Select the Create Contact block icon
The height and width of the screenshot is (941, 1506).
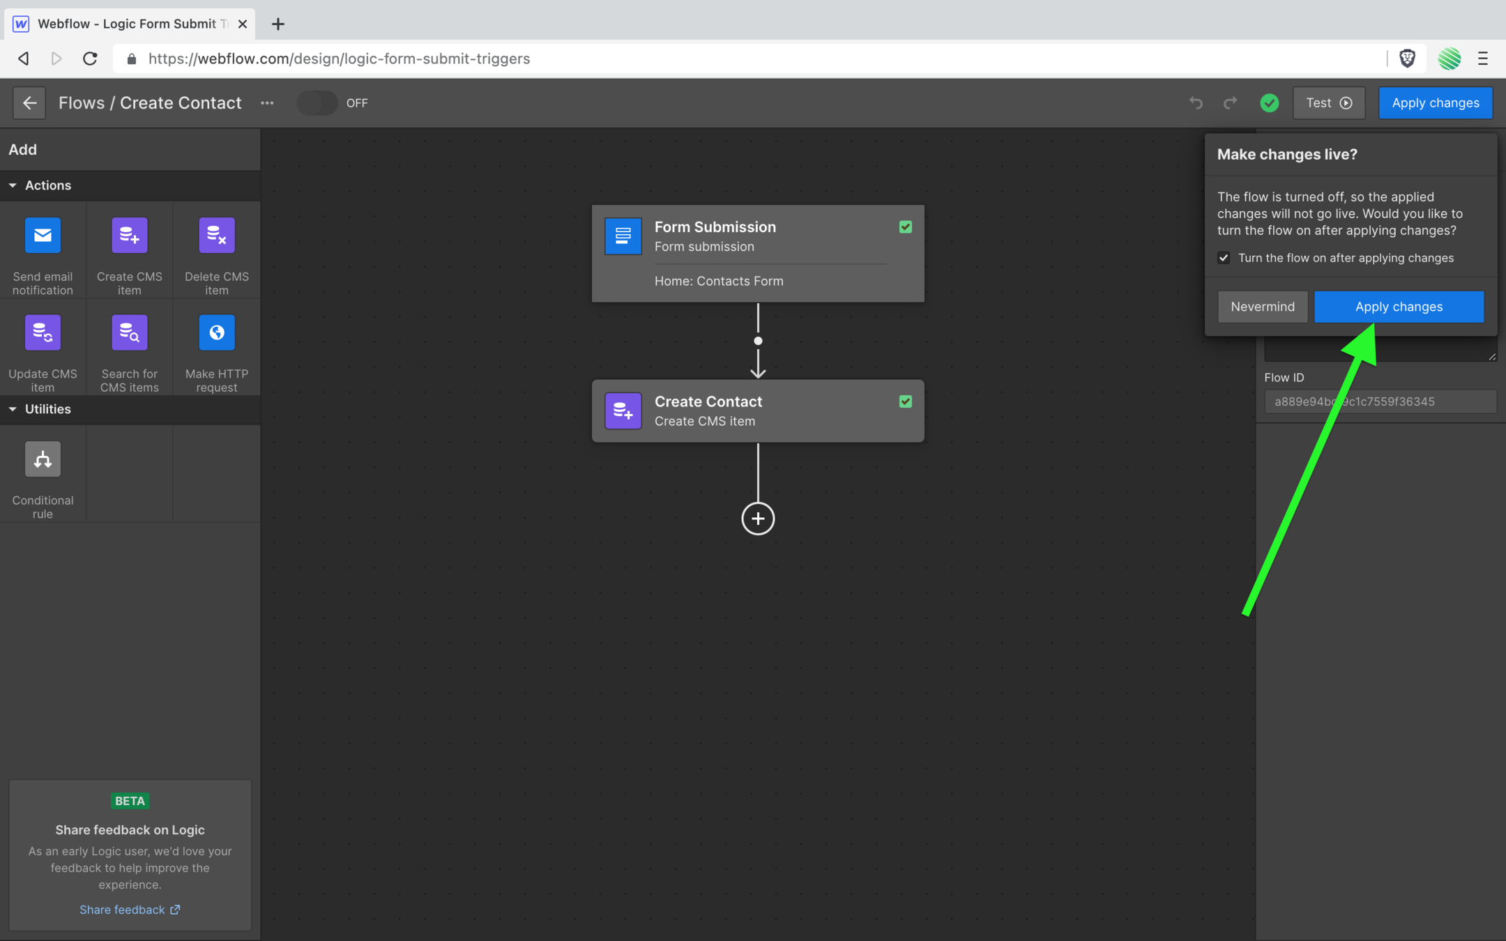coord(623,411)
